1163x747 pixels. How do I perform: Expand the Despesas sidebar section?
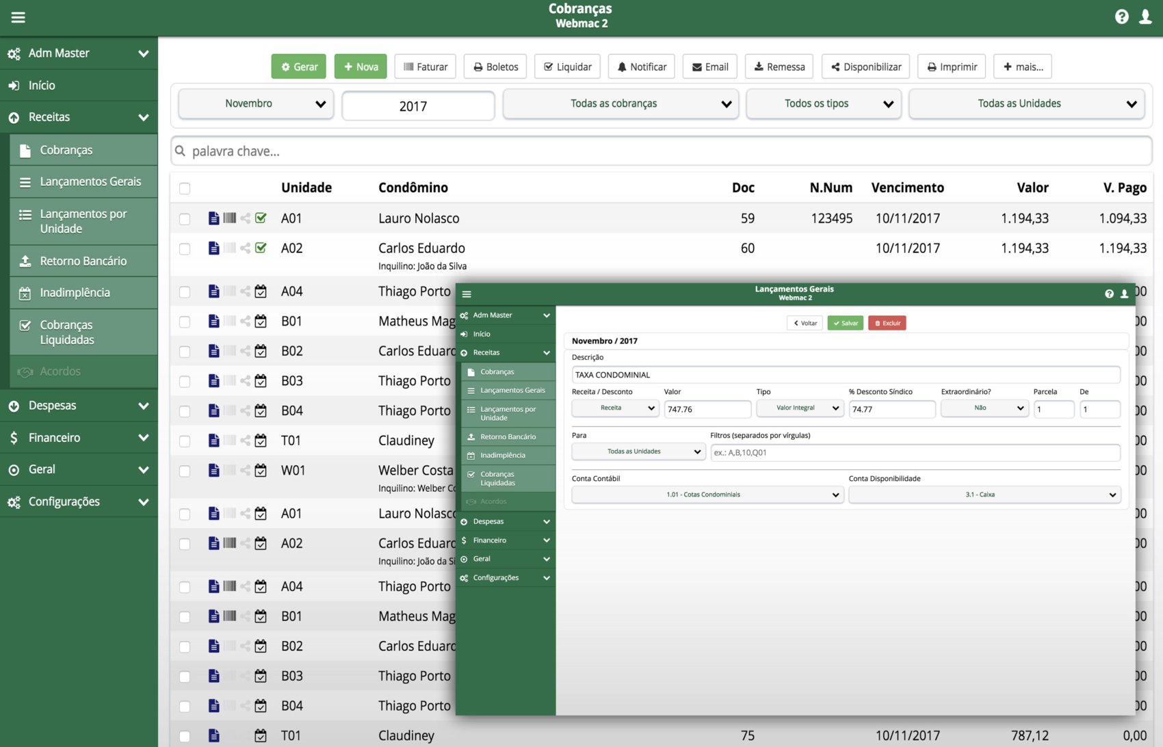[79, 406]
